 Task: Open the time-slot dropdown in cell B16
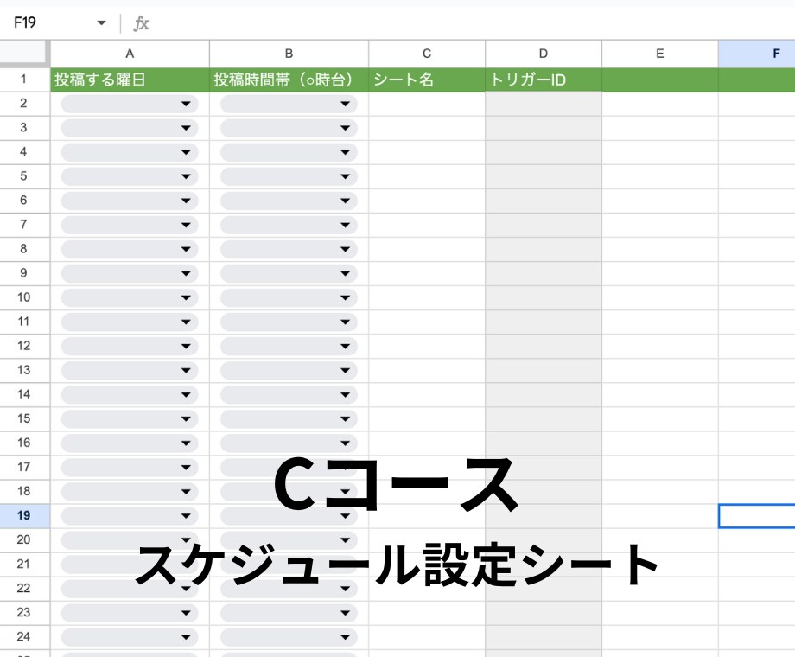(x=346, y=443)
